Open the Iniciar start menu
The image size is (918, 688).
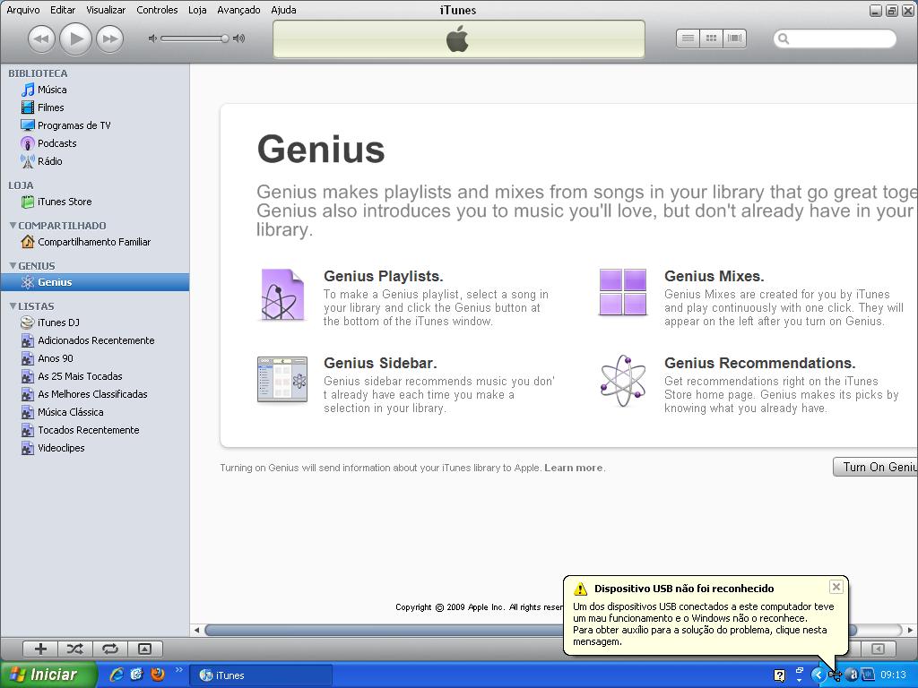coord(48,675)
